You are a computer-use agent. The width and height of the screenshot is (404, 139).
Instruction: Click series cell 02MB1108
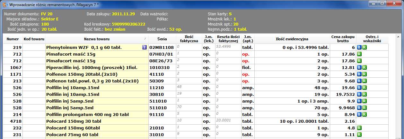point(162,47)
